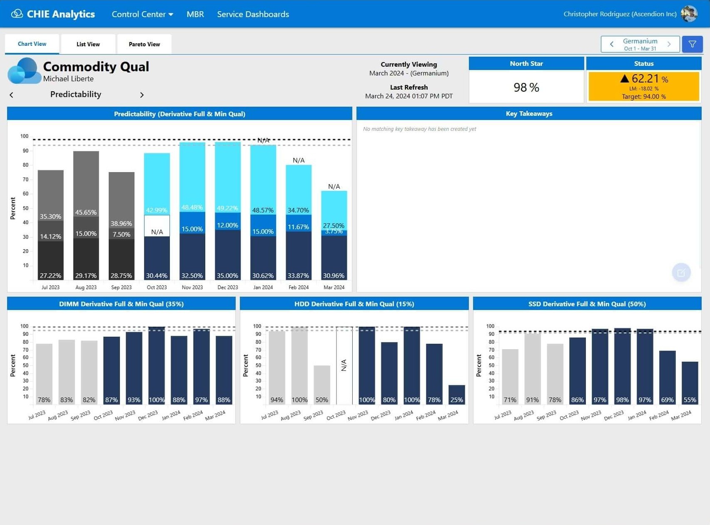Viewport: 710px width, 525px height.
Task: Click the no matching key takeaway message
Action: (x=419, y=129)
